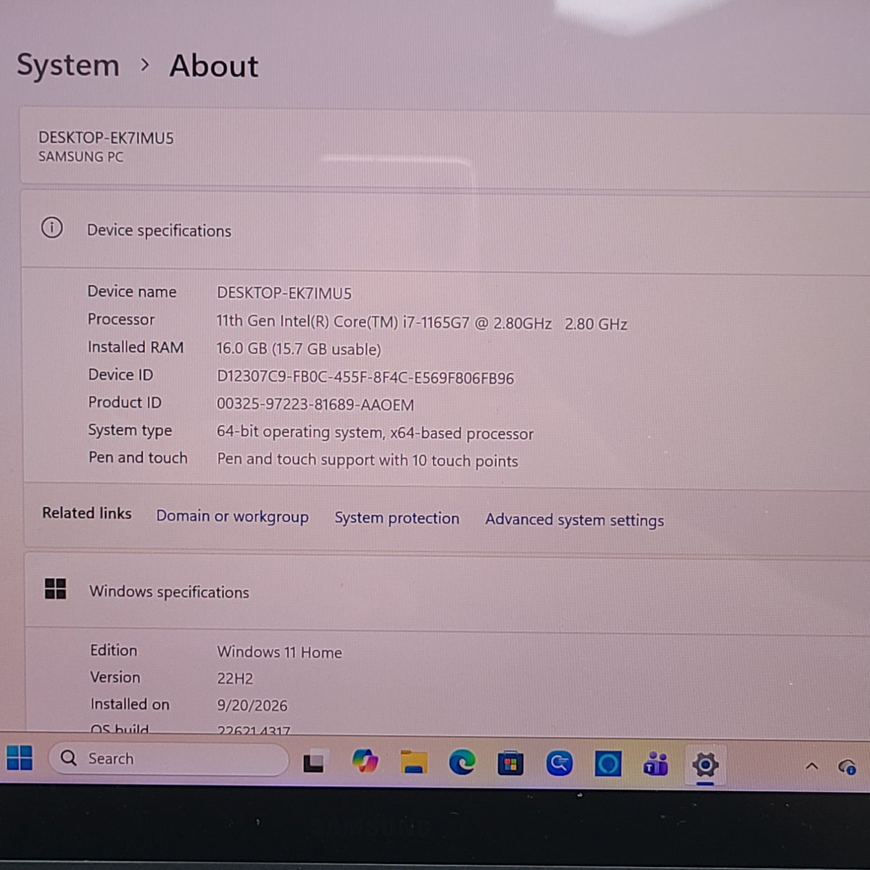Open System protection link

click(397, 518)
